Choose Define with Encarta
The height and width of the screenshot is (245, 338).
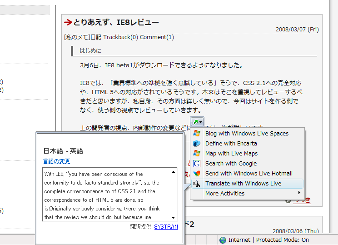247,144
